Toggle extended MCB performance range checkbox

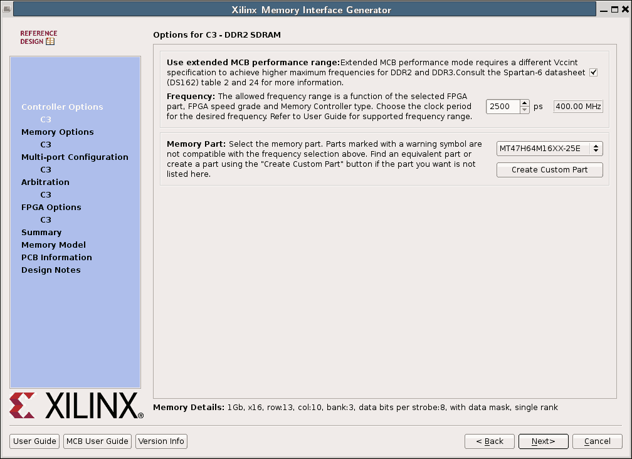point(594,72)
